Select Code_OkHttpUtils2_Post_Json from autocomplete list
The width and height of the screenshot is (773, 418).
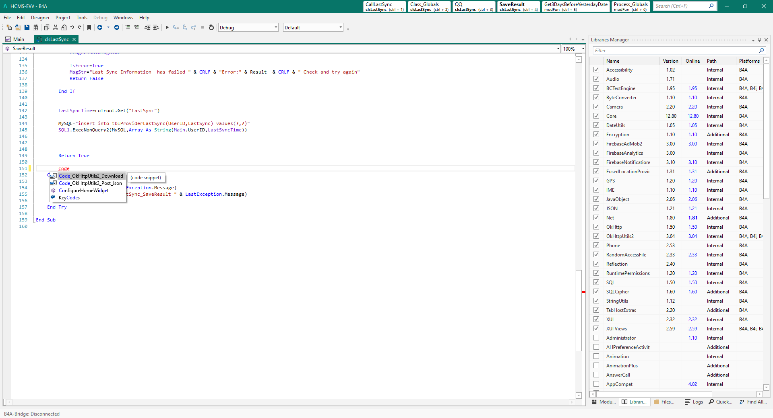coord(90,183)
